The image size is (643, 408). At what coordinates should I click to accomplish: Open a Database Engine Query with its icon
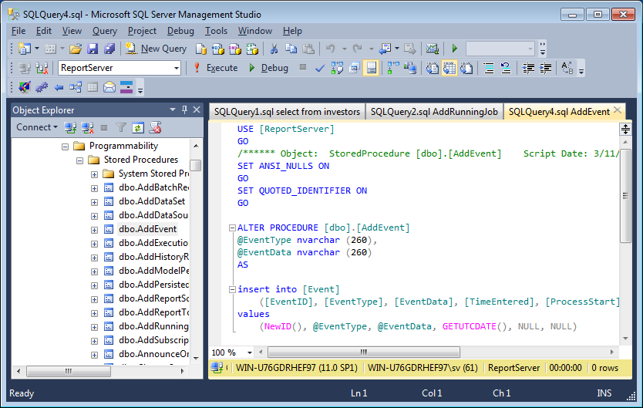click(x=201, y=49)
